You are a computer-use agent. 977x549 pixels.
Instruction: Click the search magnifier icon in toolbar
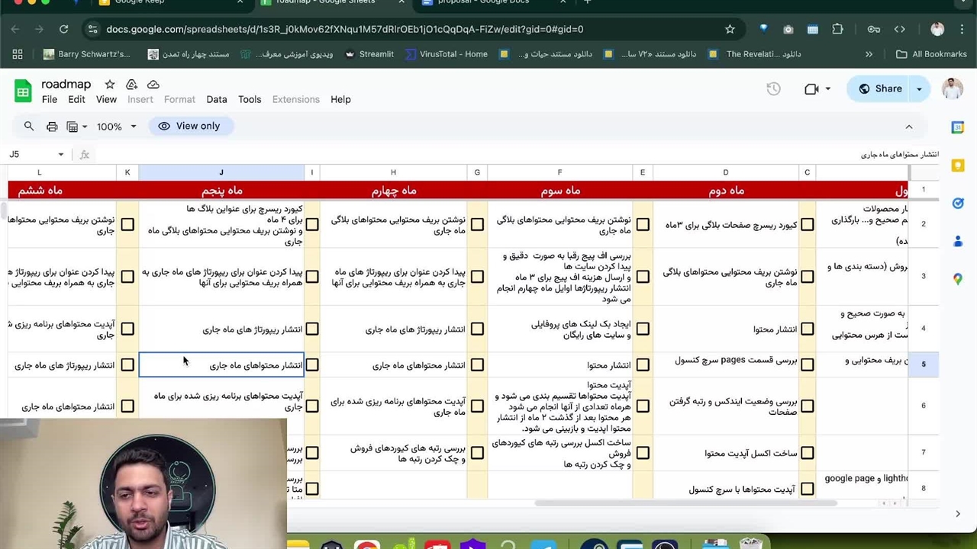[29, 127]
